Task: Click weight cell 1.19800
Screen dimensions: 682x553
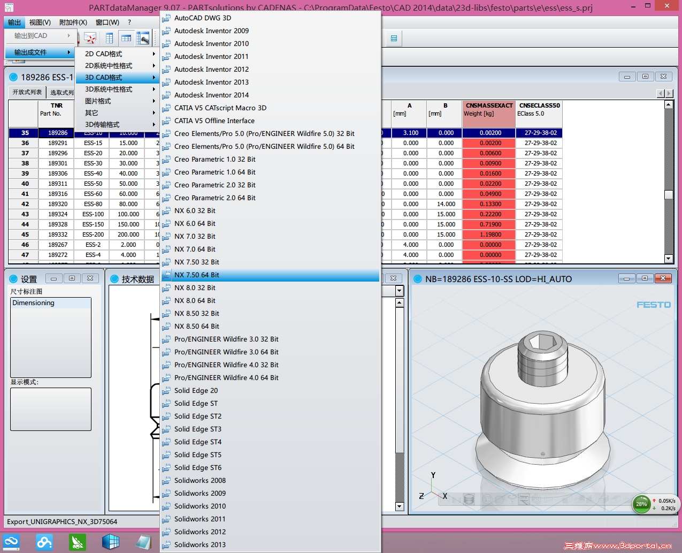Action: (489, 234)
